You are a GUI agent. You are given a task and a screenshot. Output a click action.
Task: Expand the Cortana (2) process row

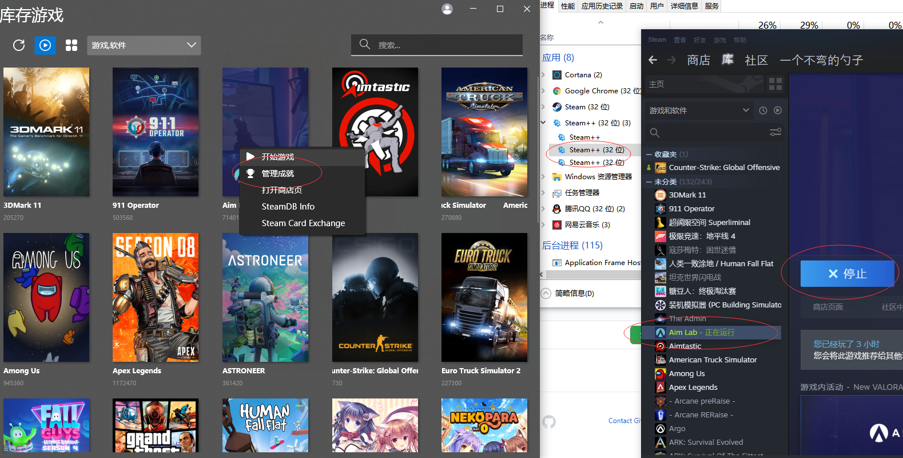(543, 75)
